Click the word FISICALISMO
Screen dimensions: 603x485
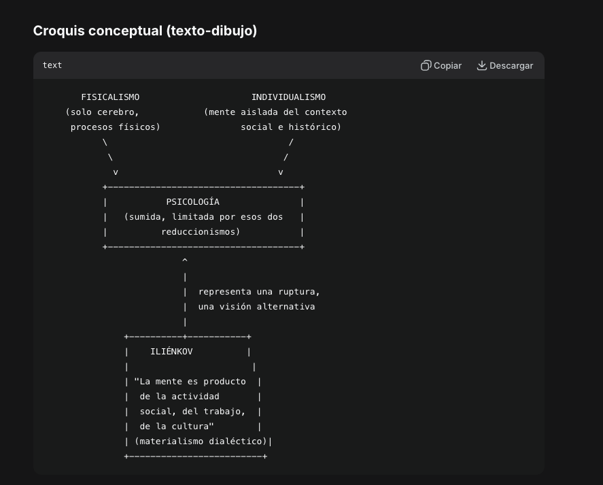coord(110,97)
